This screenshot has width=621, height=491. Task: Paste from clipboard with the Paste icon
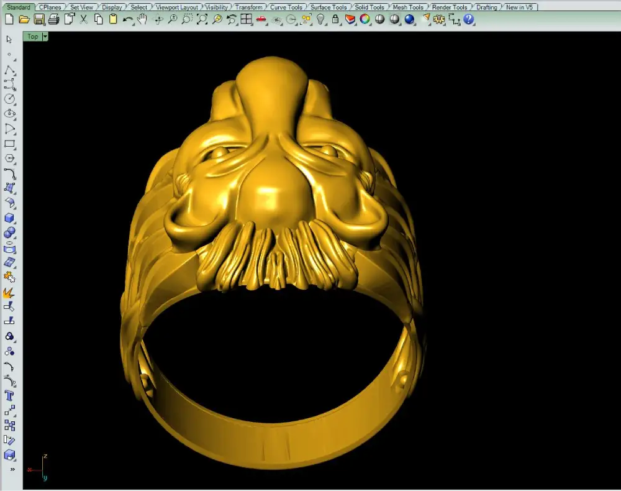[113, 19]
